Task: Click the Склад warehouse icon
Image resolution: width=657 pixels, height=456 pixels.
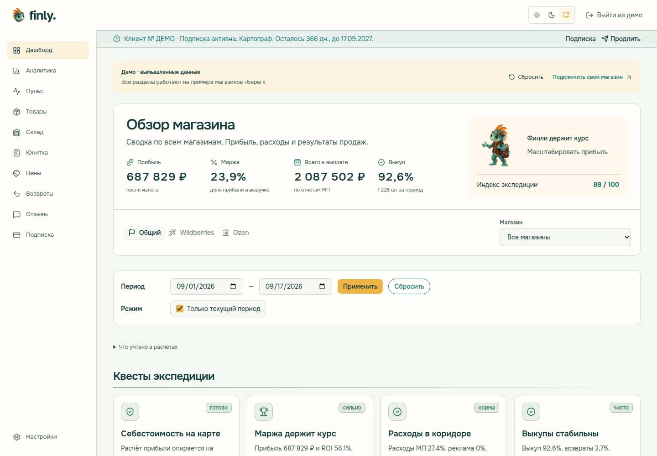Action: point(17,132)
